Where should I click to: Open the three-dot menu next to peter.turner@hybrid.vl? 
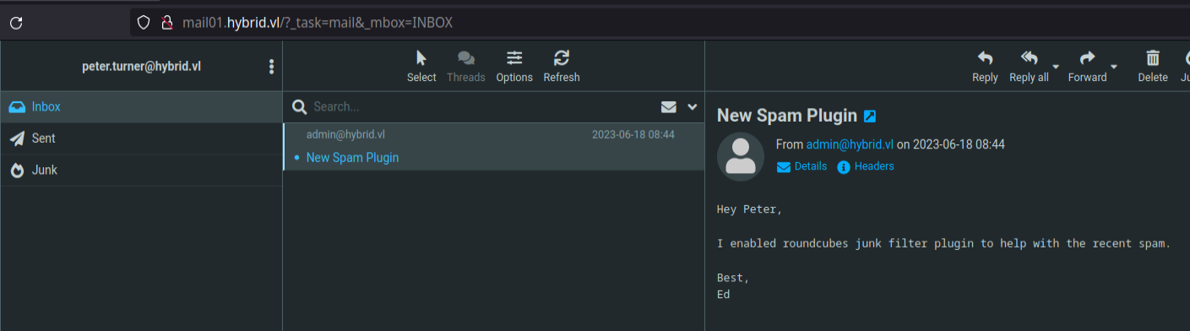tap(271, 67)
